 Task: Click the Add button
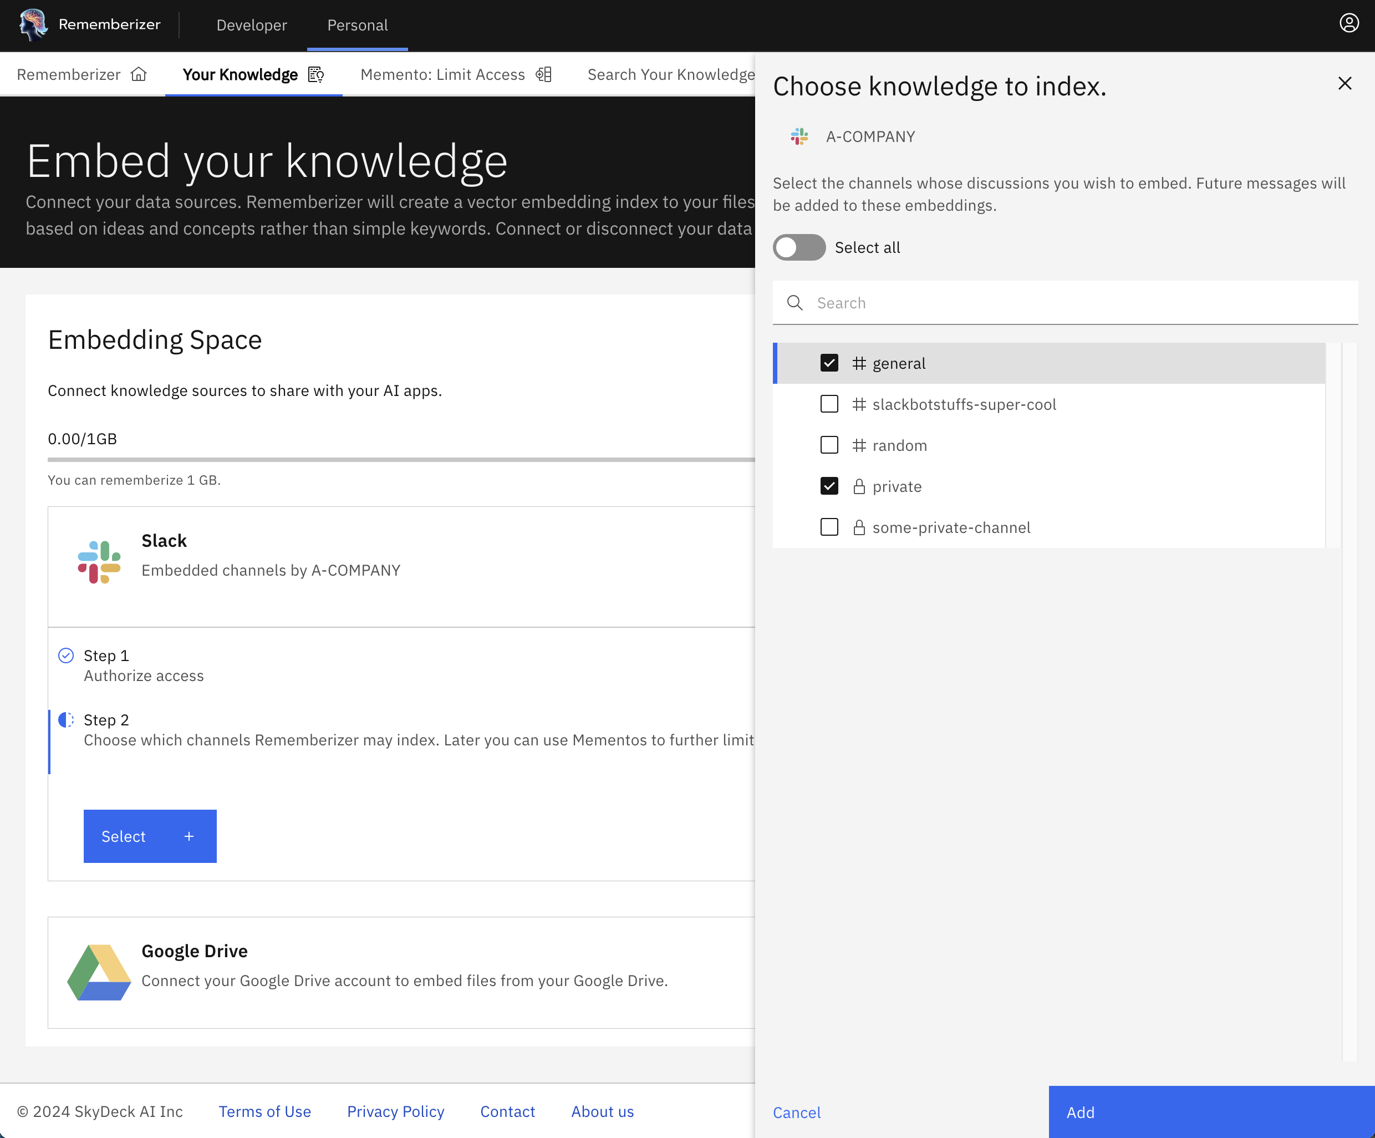(x=1211, y=1112)
